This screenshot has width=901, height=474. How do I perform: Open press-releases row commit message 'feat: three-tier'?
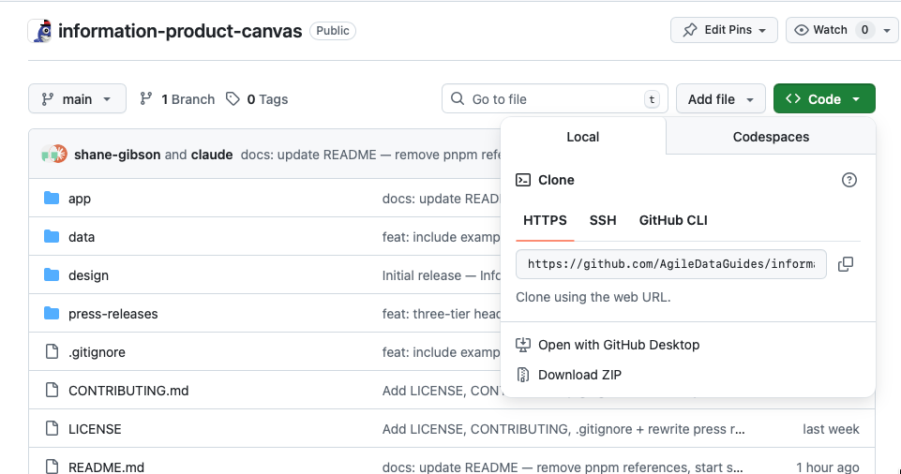click(x=442, y=314)
